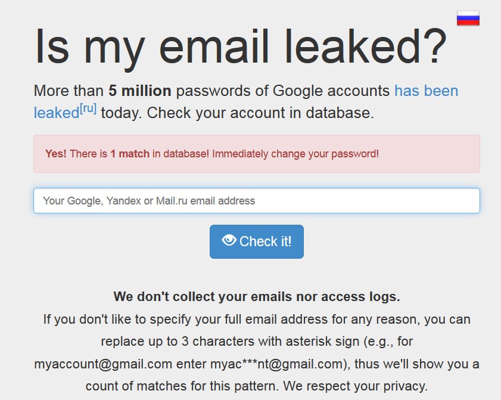Open the "leaked" link word
This screenshot has height=400, width=501.
click(x=57, y=113)
